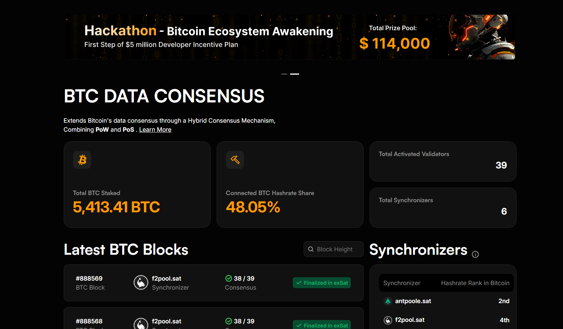The image size is (563, 329).
Task: Click f2pool.sat logo in Synchronizers list
Action: [388, 320]
